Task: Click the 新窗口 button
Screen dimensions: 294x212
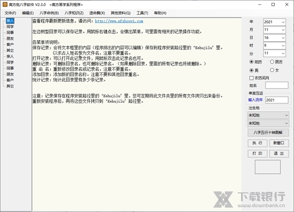Action: pyautogui.click(x=279, y=143)
